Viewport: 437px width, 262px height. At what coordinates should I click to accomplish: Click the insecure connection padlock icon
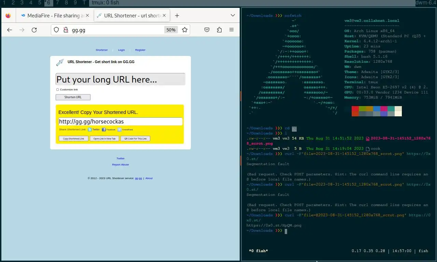66,30
